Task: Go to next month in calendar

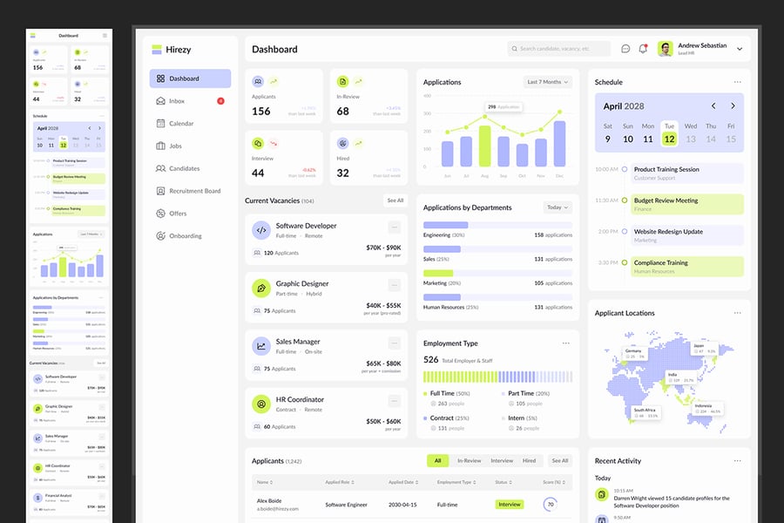Action: tap(733, 106)
